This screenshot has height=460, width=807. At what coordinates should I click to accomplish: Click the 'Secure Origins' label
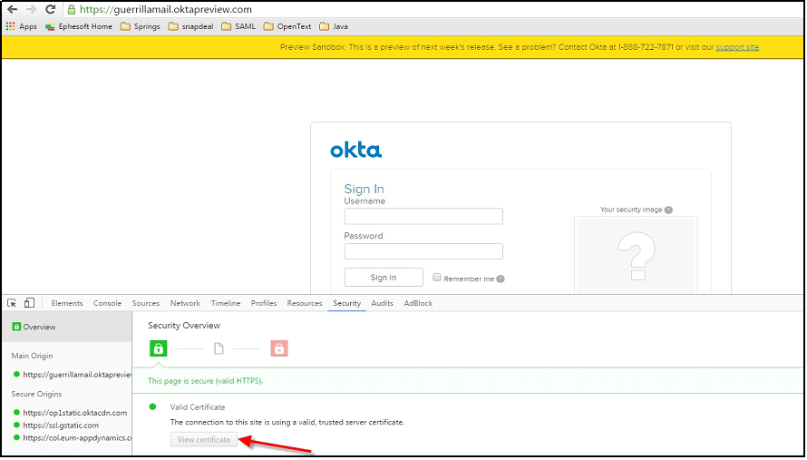pos(36,394)
